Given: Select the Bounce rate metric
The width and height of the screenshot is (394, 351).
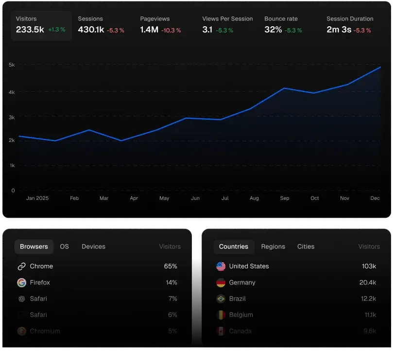Looking at the screenshot, I should (283, 25).
